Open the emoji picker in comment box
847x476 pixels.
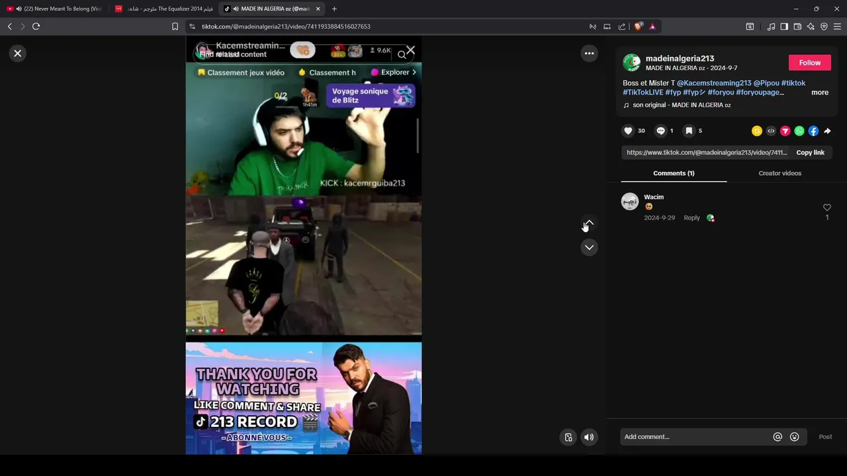tap(795, 437)
